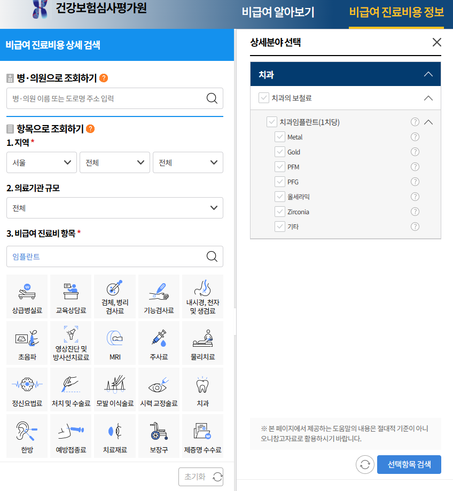Select the 주사료 (injection fee) icon
The image size is (453, 491).
[158, 343]
